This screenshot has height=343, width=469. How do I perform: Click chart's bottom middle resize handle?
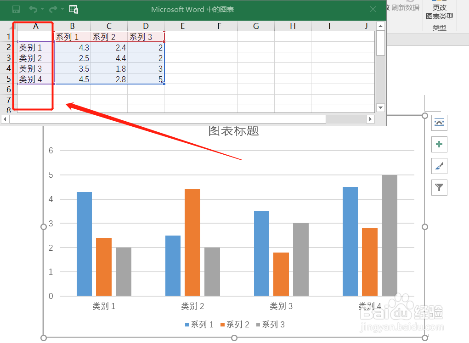(234, 338)
